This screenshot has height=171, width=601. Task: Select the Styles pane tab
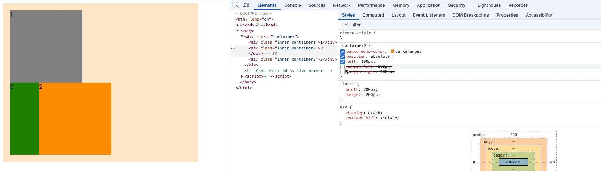pyautogui.click(x=349, y=15)
